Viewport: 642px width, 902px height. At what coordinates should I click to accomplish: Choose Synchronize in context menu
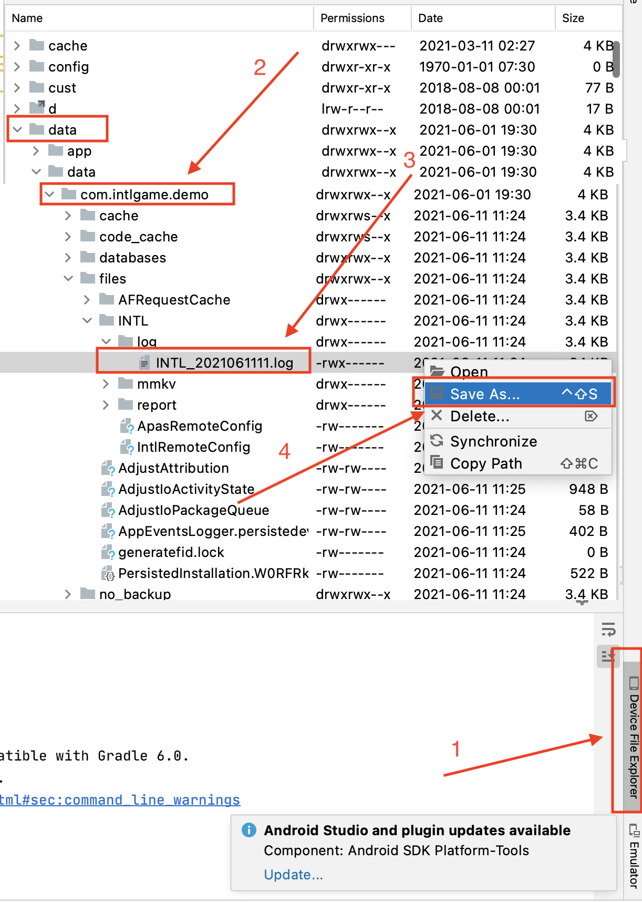click(x=517, y=441)
